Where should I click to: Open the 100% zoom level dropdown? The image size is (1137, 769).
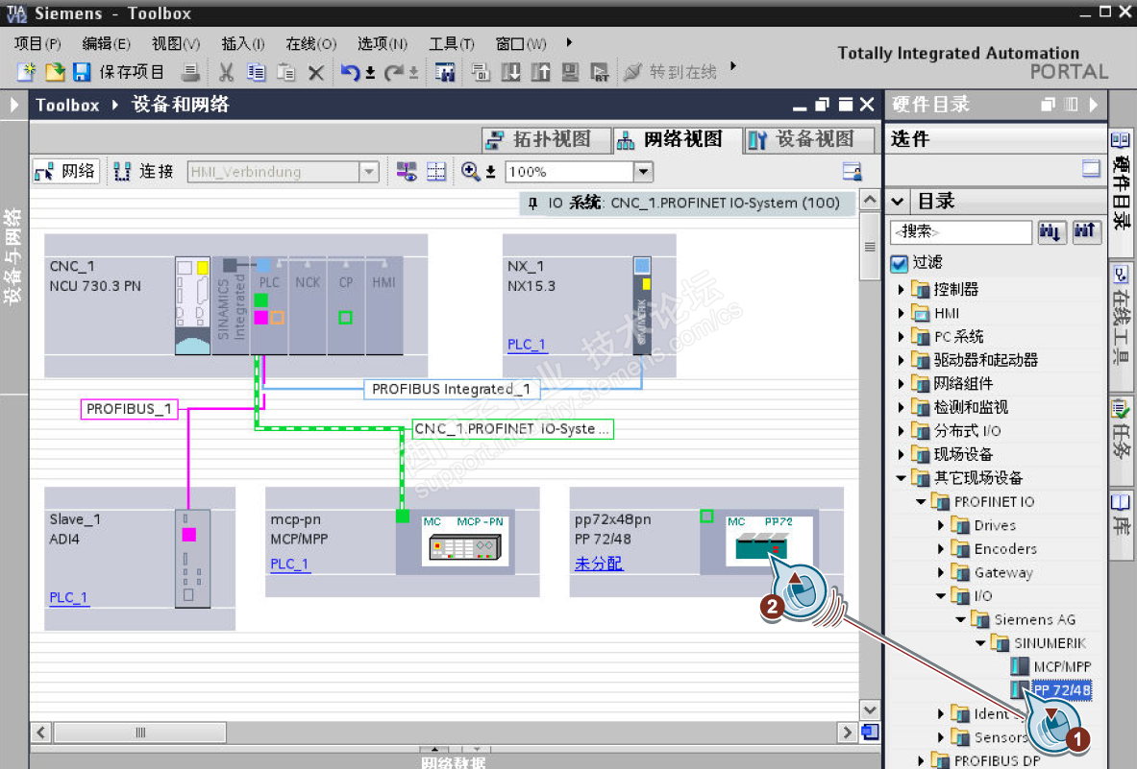click(642, 172)
